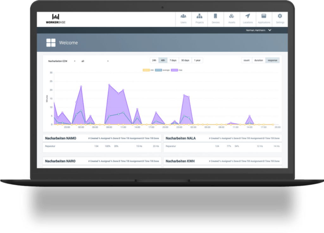Open the Assets icon in navigation
324x233 pixels.
coord(232,16)
